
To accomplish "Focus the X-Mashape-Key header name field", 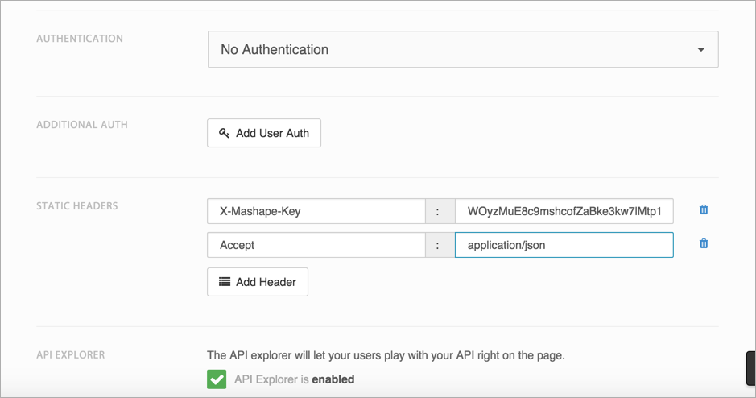I will 316,211.
